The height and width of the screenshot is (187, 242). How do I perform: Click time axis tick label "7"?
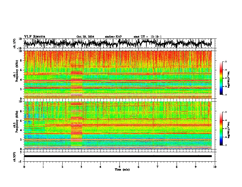coord(158,167)
